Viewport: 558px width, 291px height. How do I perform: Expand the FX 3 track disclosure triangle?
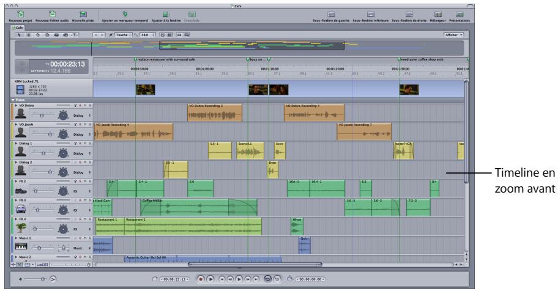click(16, 201)
